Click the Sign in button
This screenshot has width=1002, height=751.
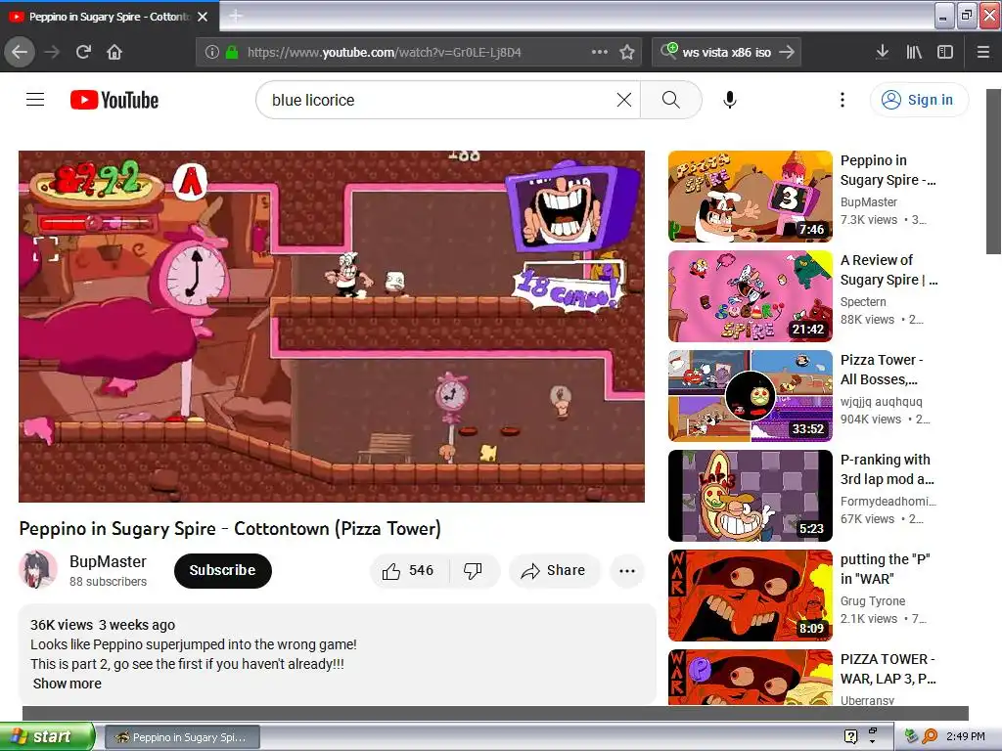click(x=918, y=100)
